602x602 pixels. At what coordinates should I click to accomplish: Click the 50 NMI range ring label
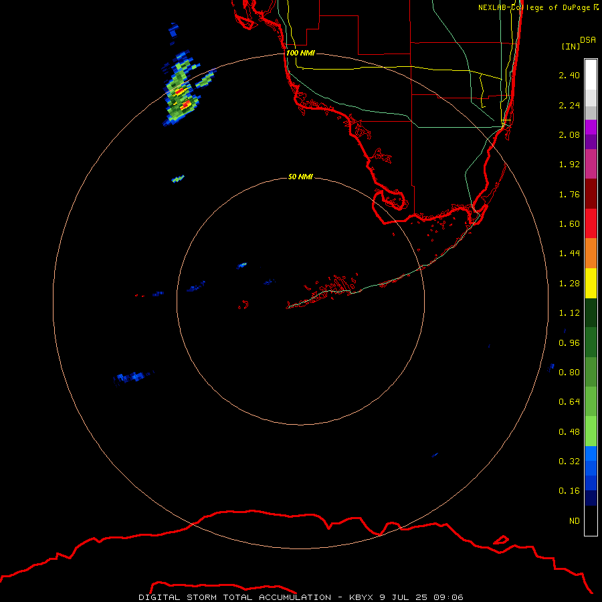click(300, 177)
